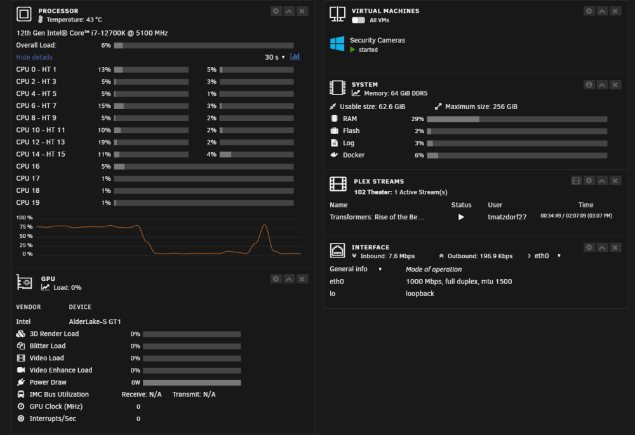Viewport: 635px width, 435px height.
Task: Select Transformers: Rise of the Be... stream name
Action: [377, 217]
